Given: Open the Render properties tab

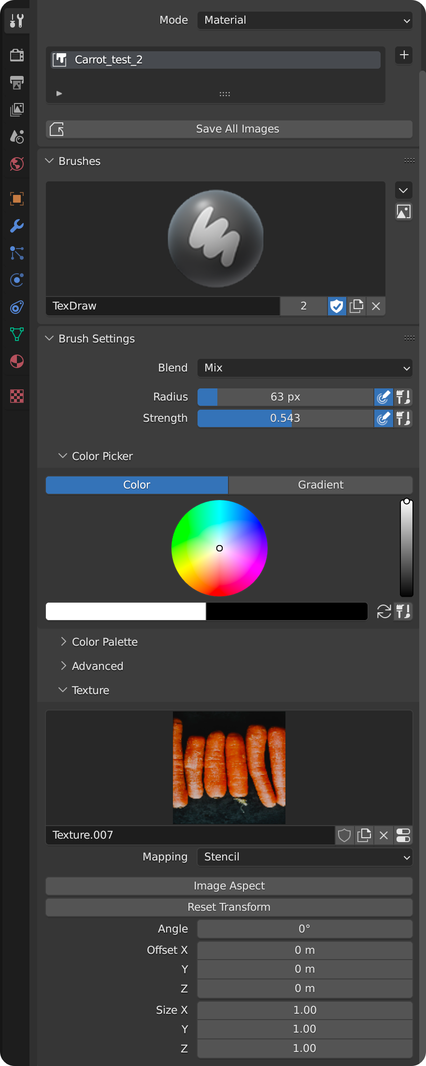Looking at the screenshot, I should pyautogui.click(x=17, y=55).
